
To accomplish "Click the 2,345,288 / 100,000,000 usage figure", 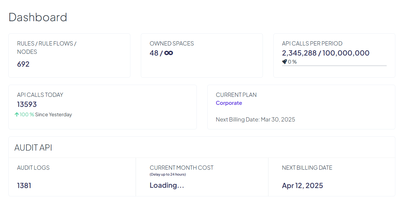I will tap(325, 53).
